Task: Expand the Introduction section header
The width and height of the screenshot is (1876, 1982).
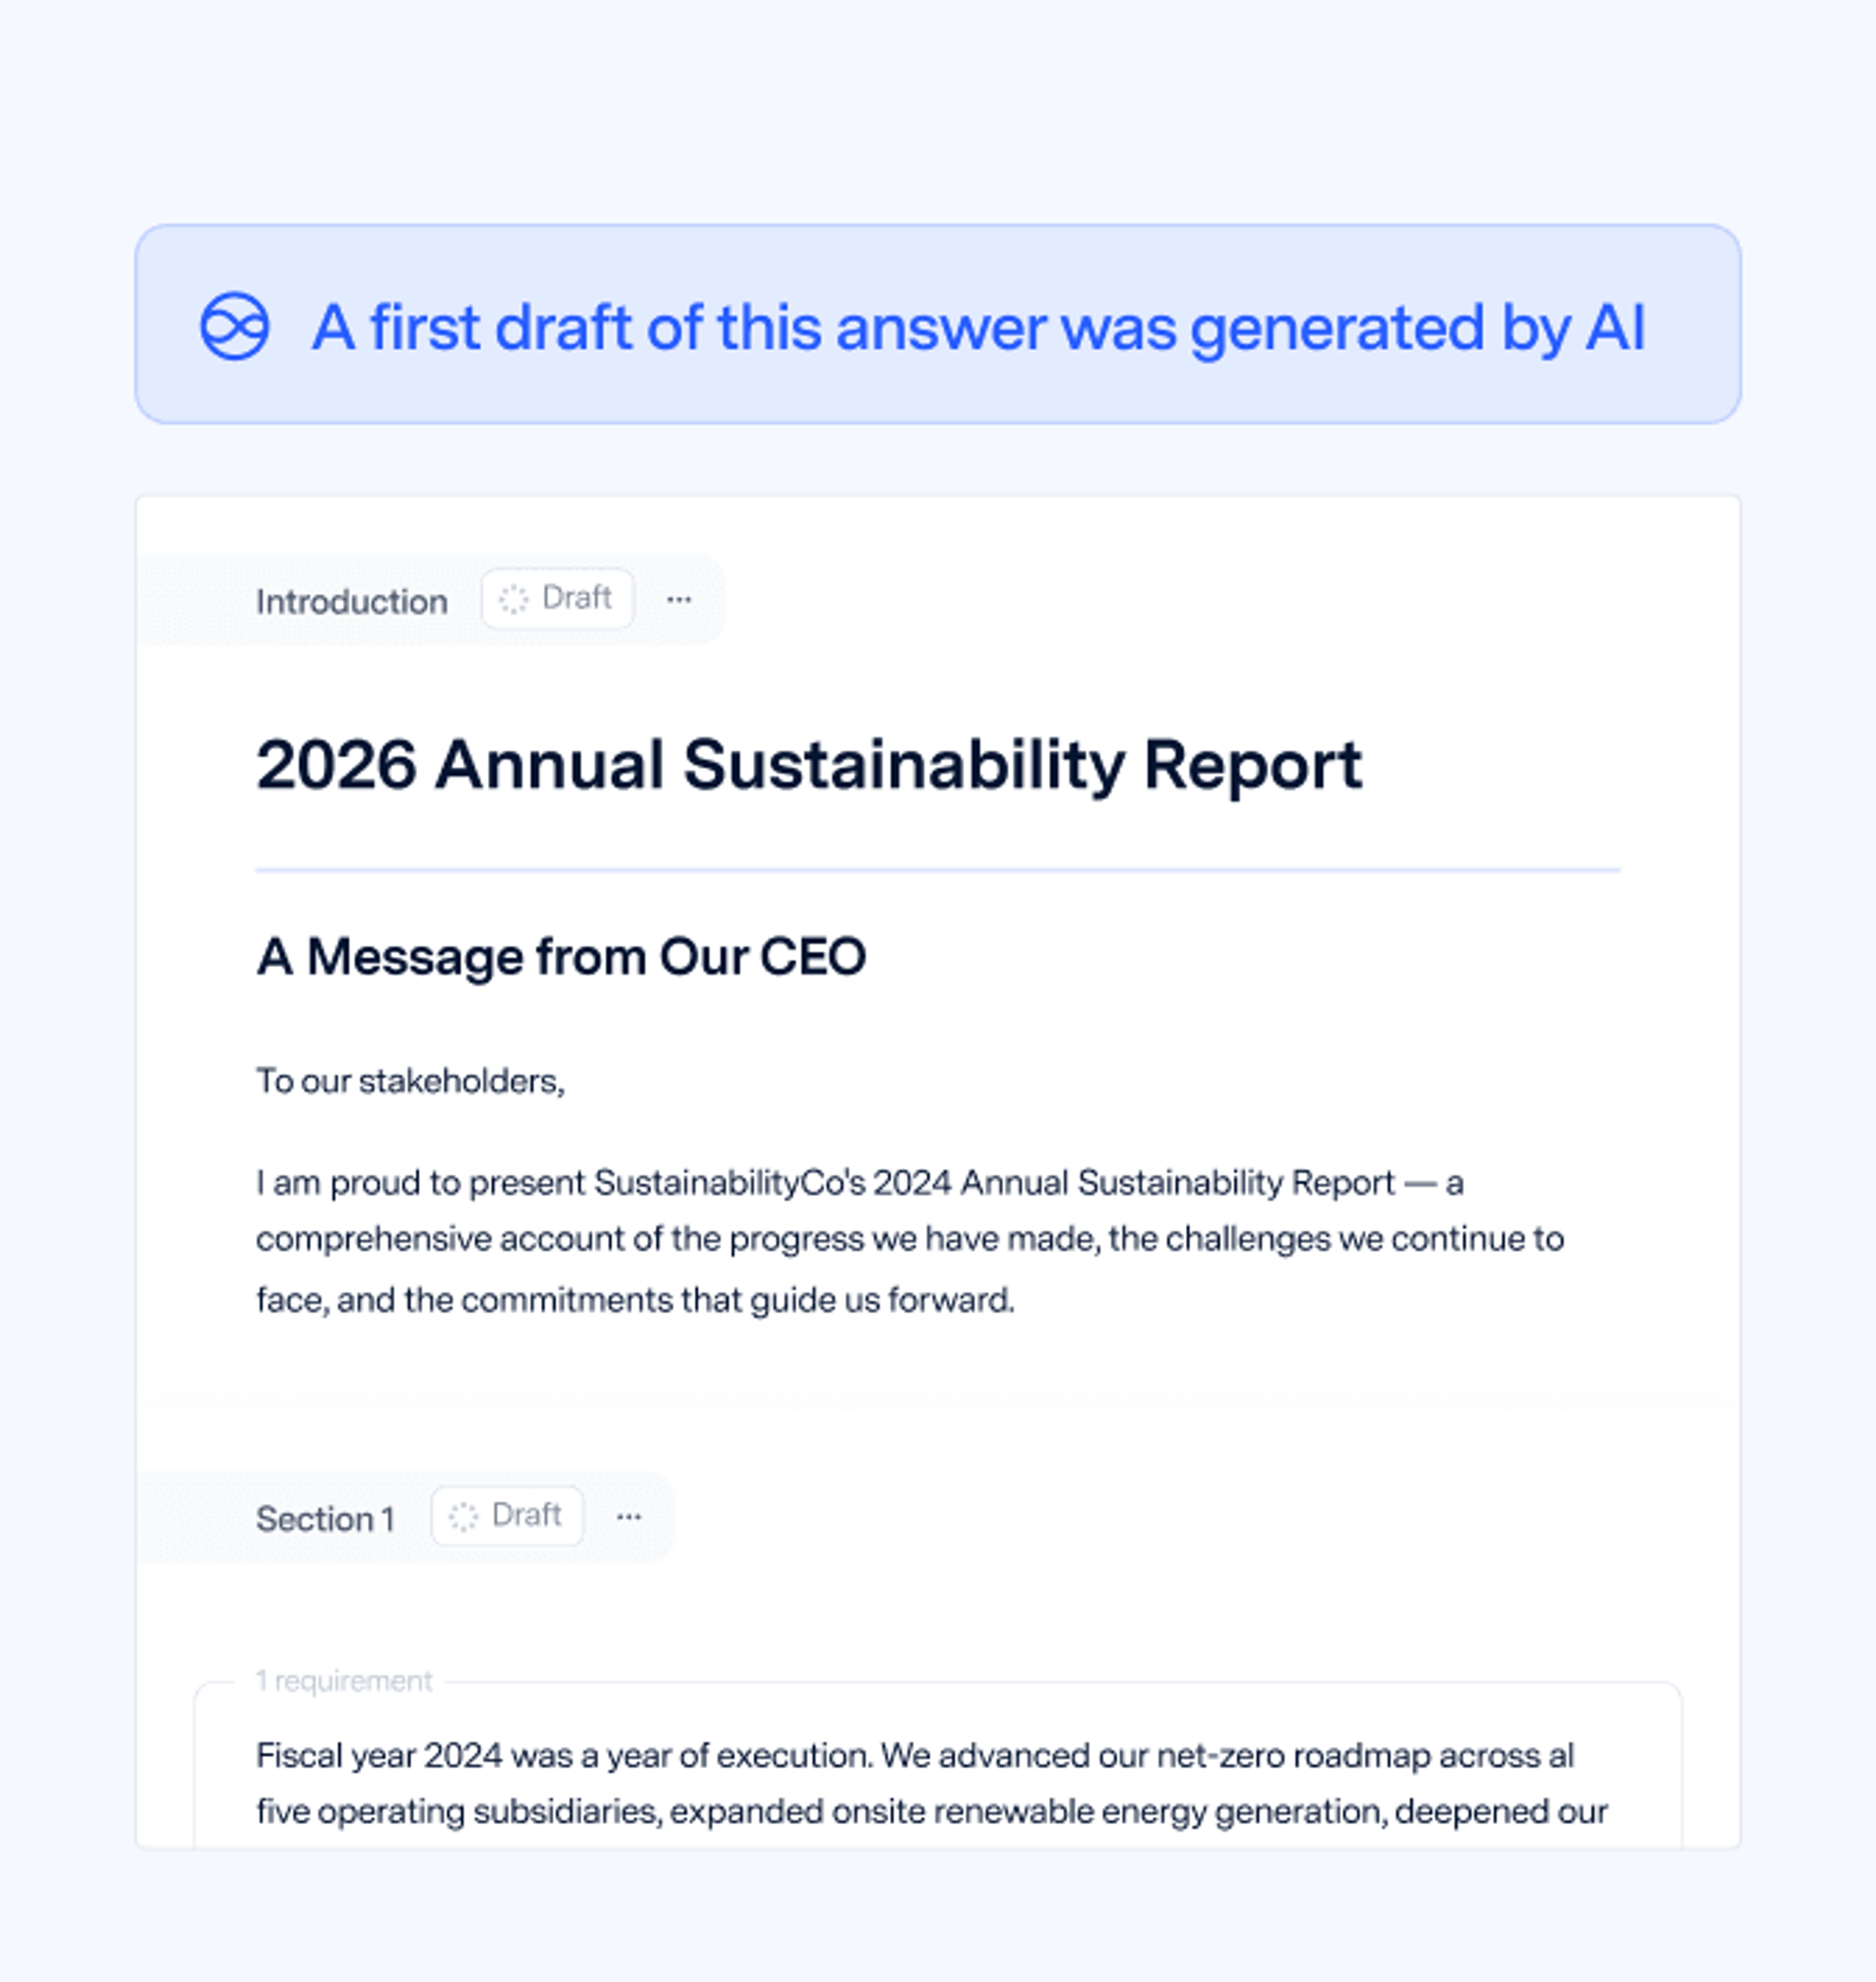Action: pyautogui.click(x=352, y=600)
